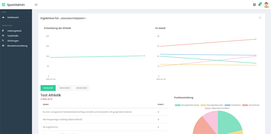Toggle the hamburger sidebar menu
This screenshot has width=271, height=134.
[36, 5]
